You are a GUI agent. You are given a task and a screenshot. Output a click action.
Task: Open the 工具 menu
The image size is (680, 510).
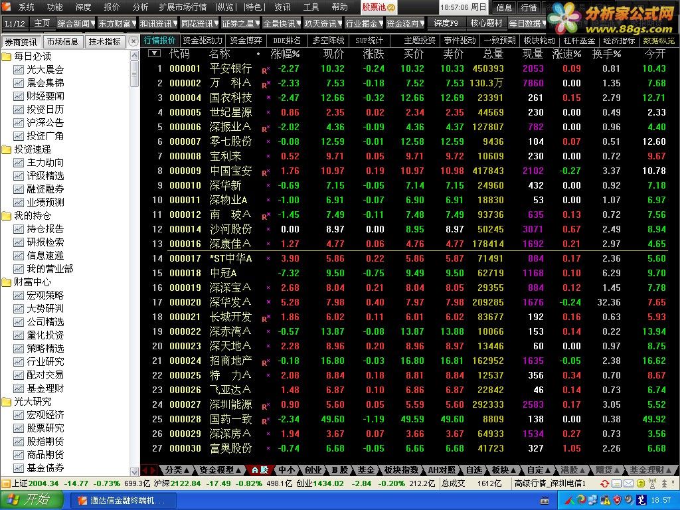(x=311, y=7)
